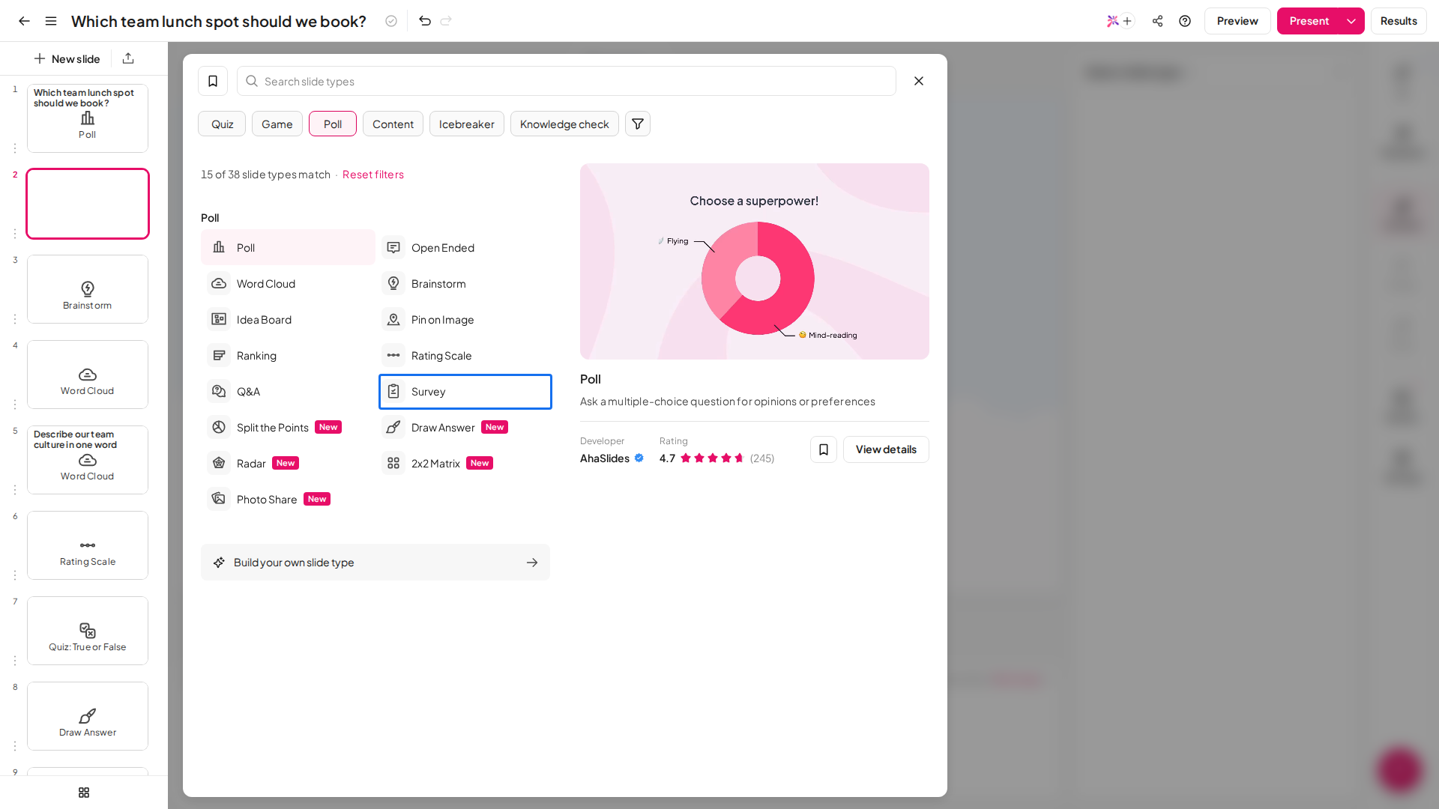This screenshot has width=1439, height=809.
Task: Open the filter funnel icon
Action: (x=638, y=124)
